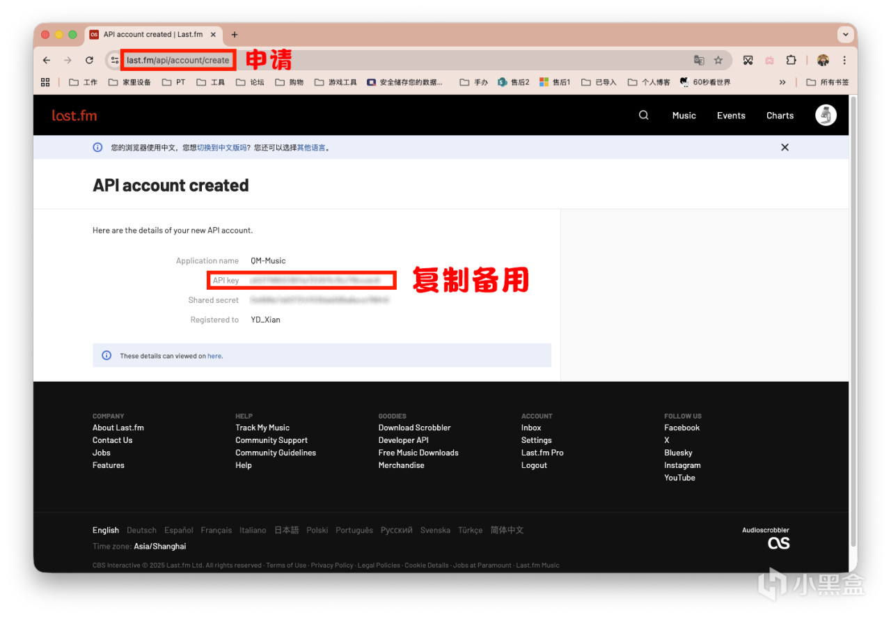Open About Last.fm footer link
The width and height of the screenshot is (891, 617).
click(x=118, y=428)
